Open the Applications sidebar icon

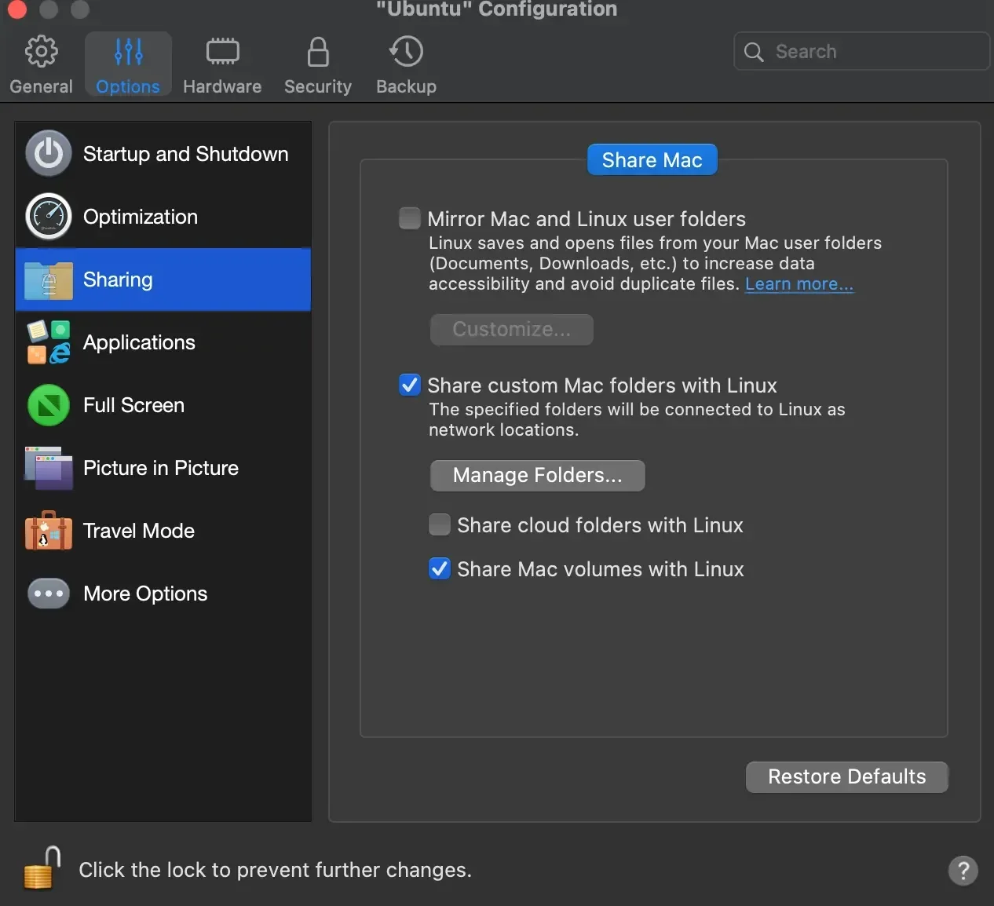pyautogui.click(x=49, y=342)
